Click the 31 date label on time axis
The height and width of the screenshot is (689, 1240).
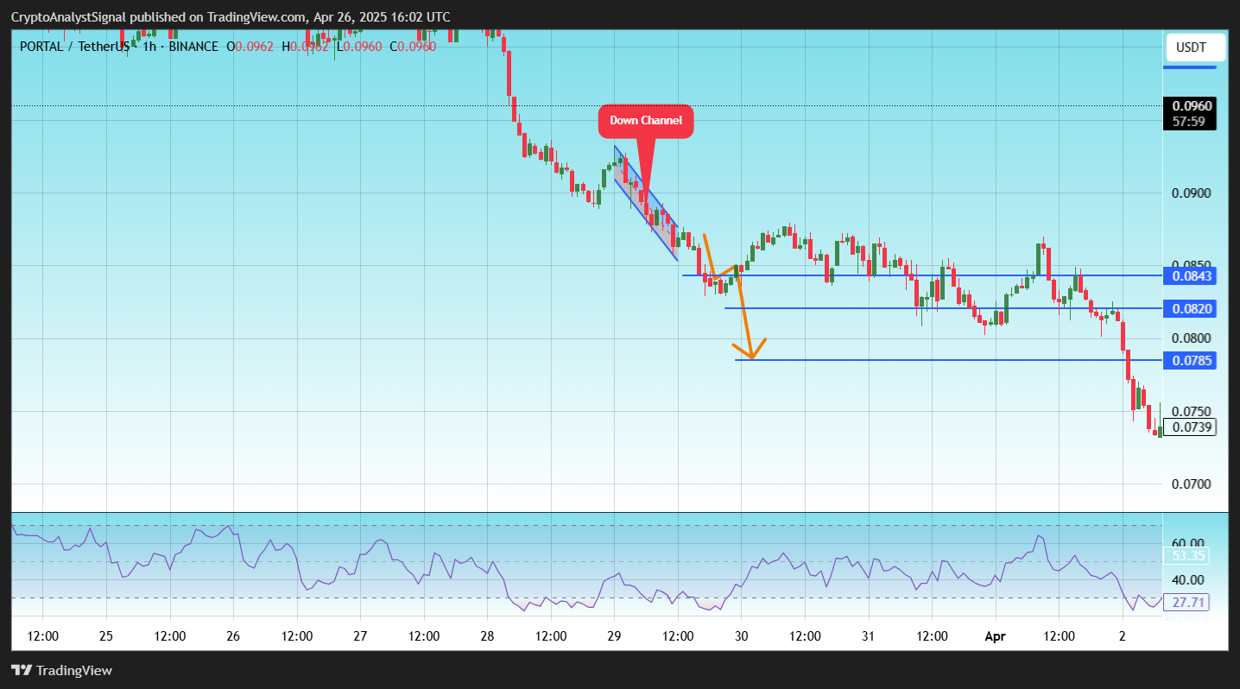click(x=868, y=636)
